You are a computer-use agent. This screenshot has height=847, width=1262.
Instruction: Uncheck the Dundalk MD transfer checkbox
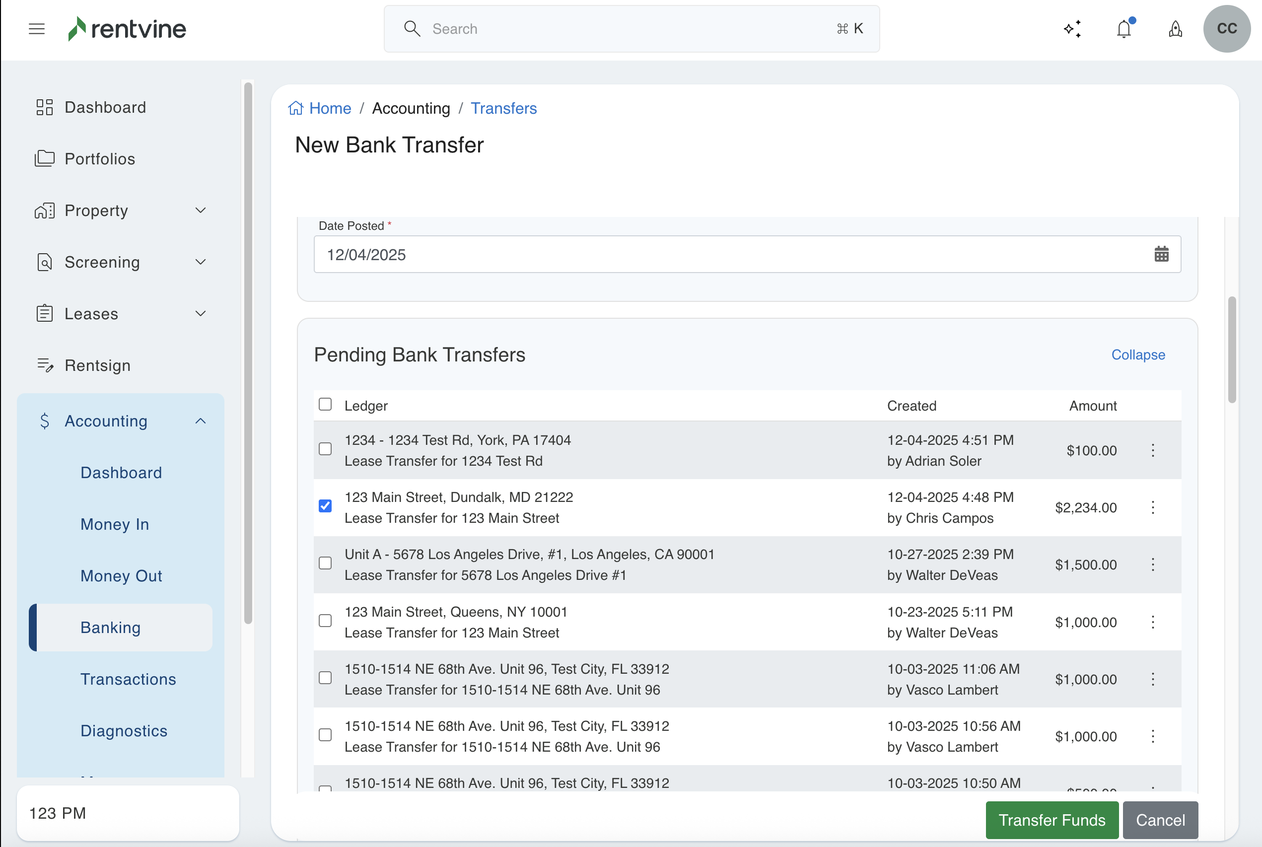[x=325, y=506]
